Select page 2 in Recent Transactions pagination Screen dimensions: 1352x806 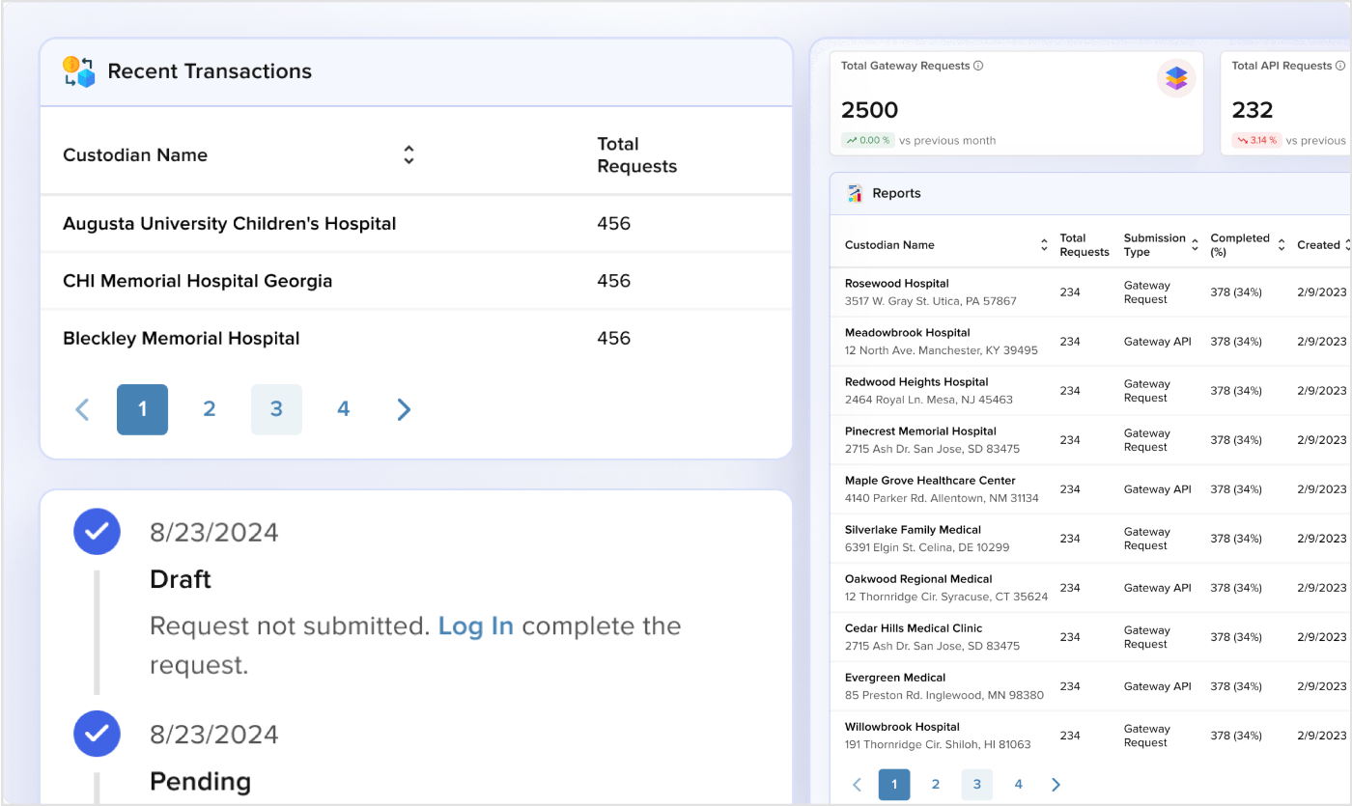[x=209, y=409]
